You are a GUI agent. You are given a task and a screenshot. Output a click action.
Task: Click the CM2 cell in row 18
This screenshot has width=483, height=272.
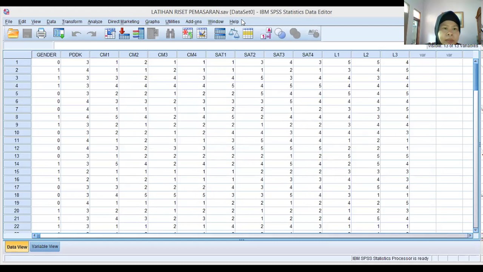coord(134,195)
